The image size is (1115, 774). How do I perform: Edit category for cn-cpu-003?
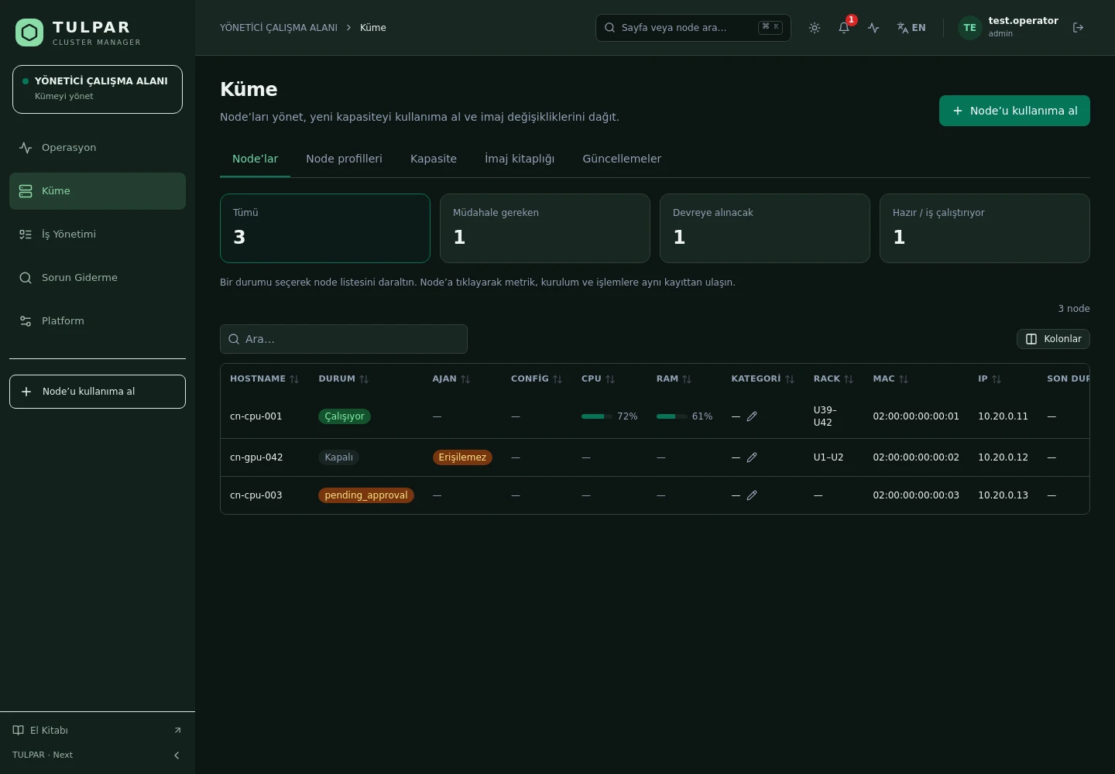pyautogui.click(x=752, y=495)
